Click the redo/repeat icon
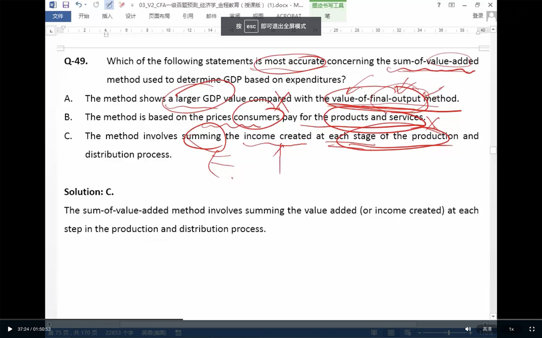Screen dimensions: 542x338 96,5
